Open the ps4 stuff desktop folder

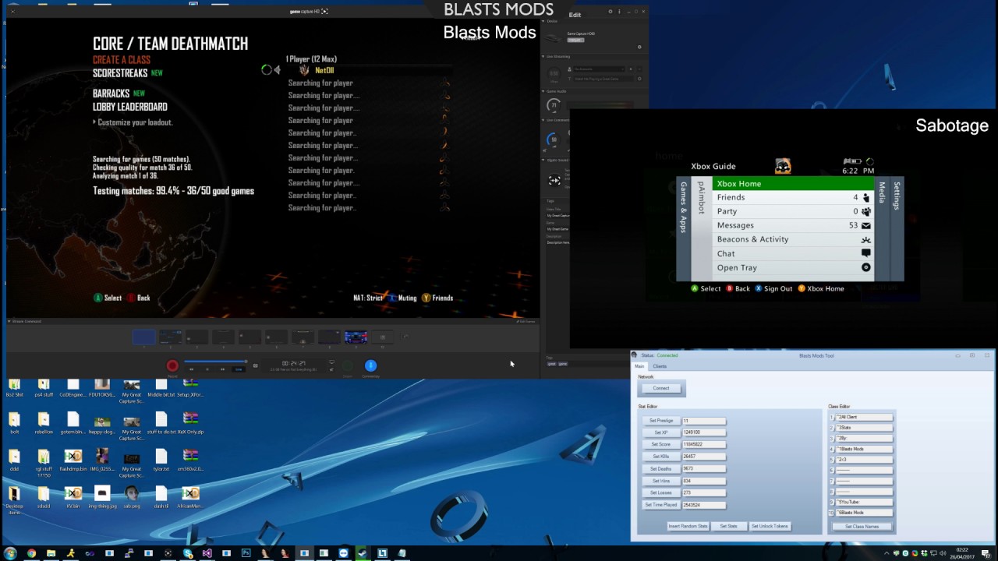tap(44, 388)
